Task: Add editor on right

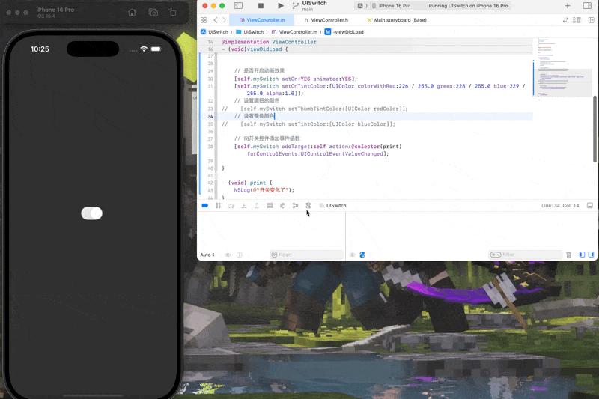Action: [592, 20]
